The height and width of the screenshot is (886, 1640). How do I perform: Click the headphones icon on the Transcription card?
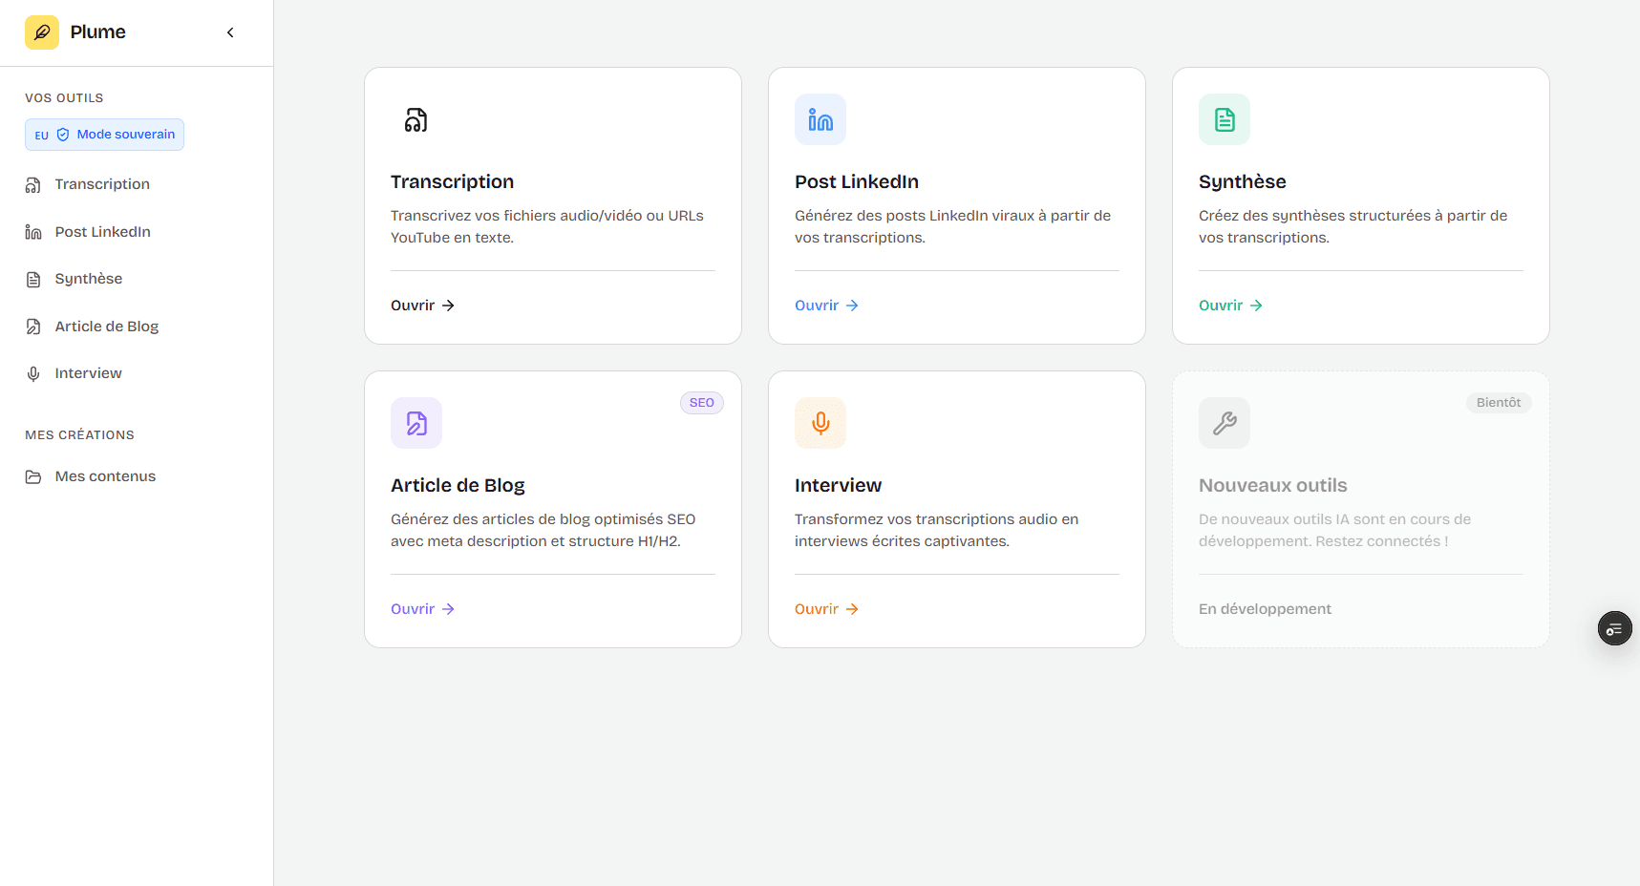415,119
